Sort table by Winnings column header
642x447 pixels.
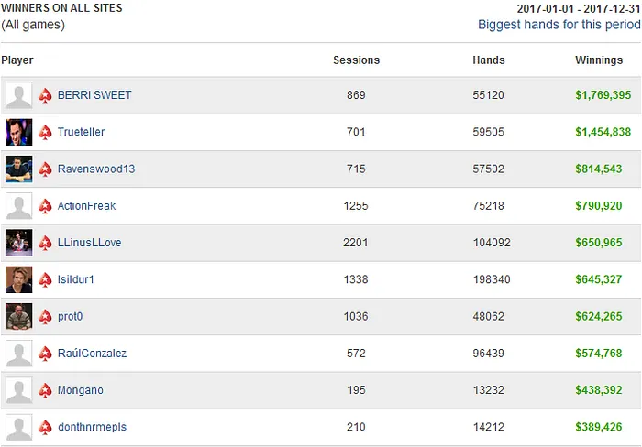pos(599,60)
